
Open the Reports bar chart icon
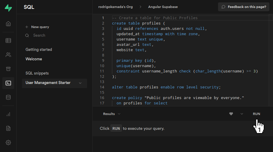(8, 114)
